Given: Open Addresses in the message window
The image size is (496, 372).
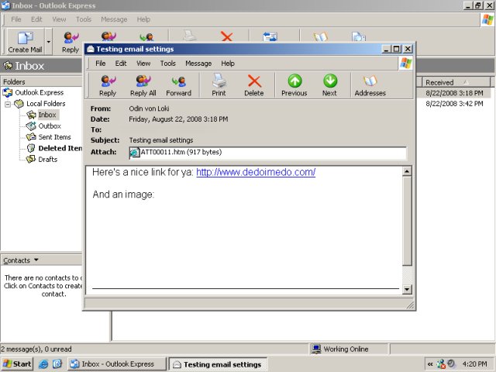Looking at the screenshot, I should coord(370,85).
